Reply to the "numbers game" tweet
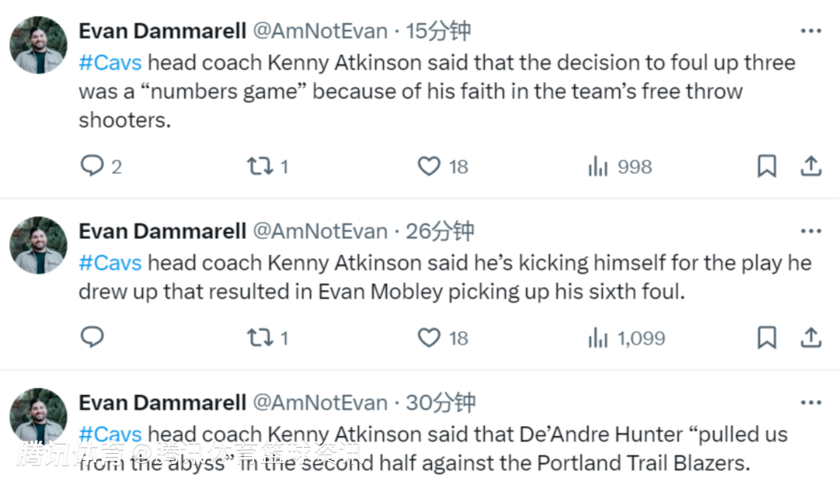 coord(92,166)
